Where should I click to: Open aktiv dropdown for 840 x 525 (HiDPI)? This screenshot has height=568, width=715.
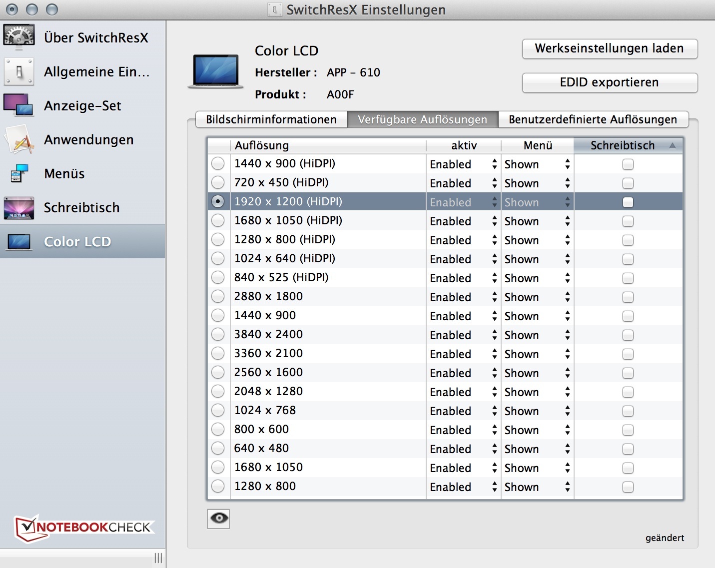tap(463, 278)
